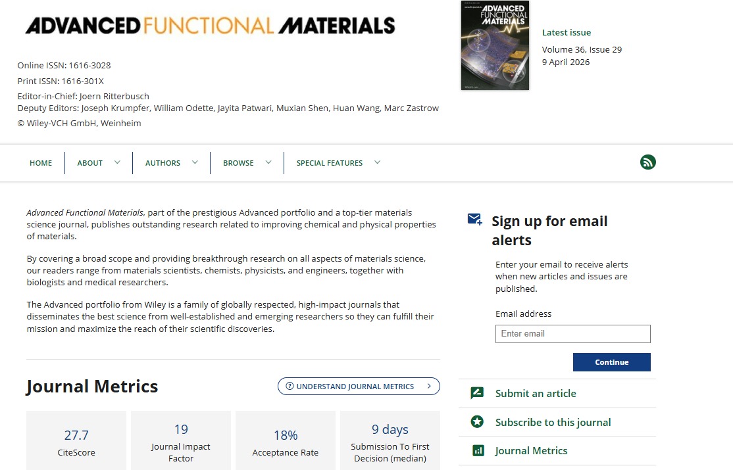733x470 pixels.
Task: Click the email alert envelope icon
Action: [474, 219]
